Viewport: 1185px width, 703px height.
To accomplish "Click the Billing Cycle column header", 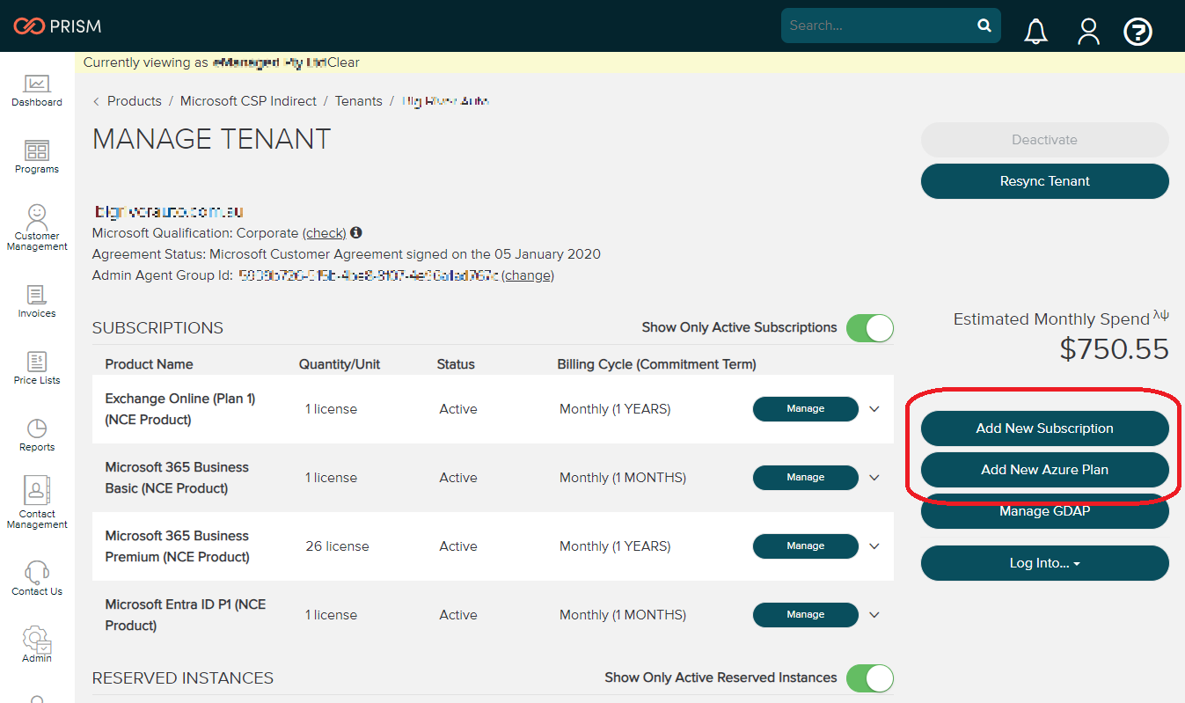I will (656, 364).
